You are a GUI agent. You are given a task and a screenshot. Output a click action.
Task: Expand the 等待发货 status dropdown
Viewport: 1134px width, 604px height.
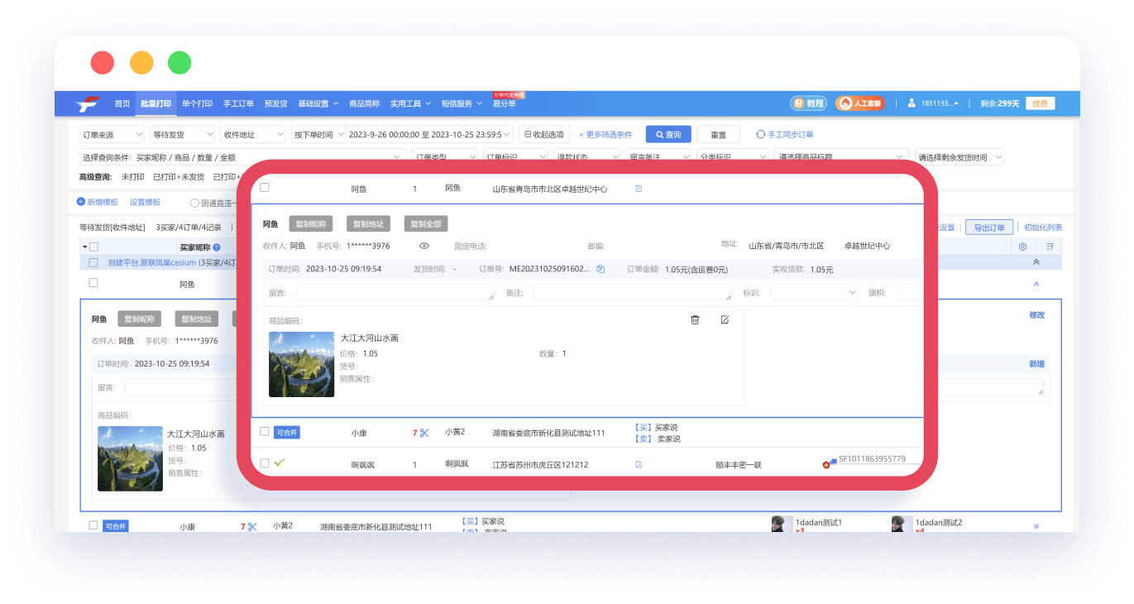coord(182,134)
